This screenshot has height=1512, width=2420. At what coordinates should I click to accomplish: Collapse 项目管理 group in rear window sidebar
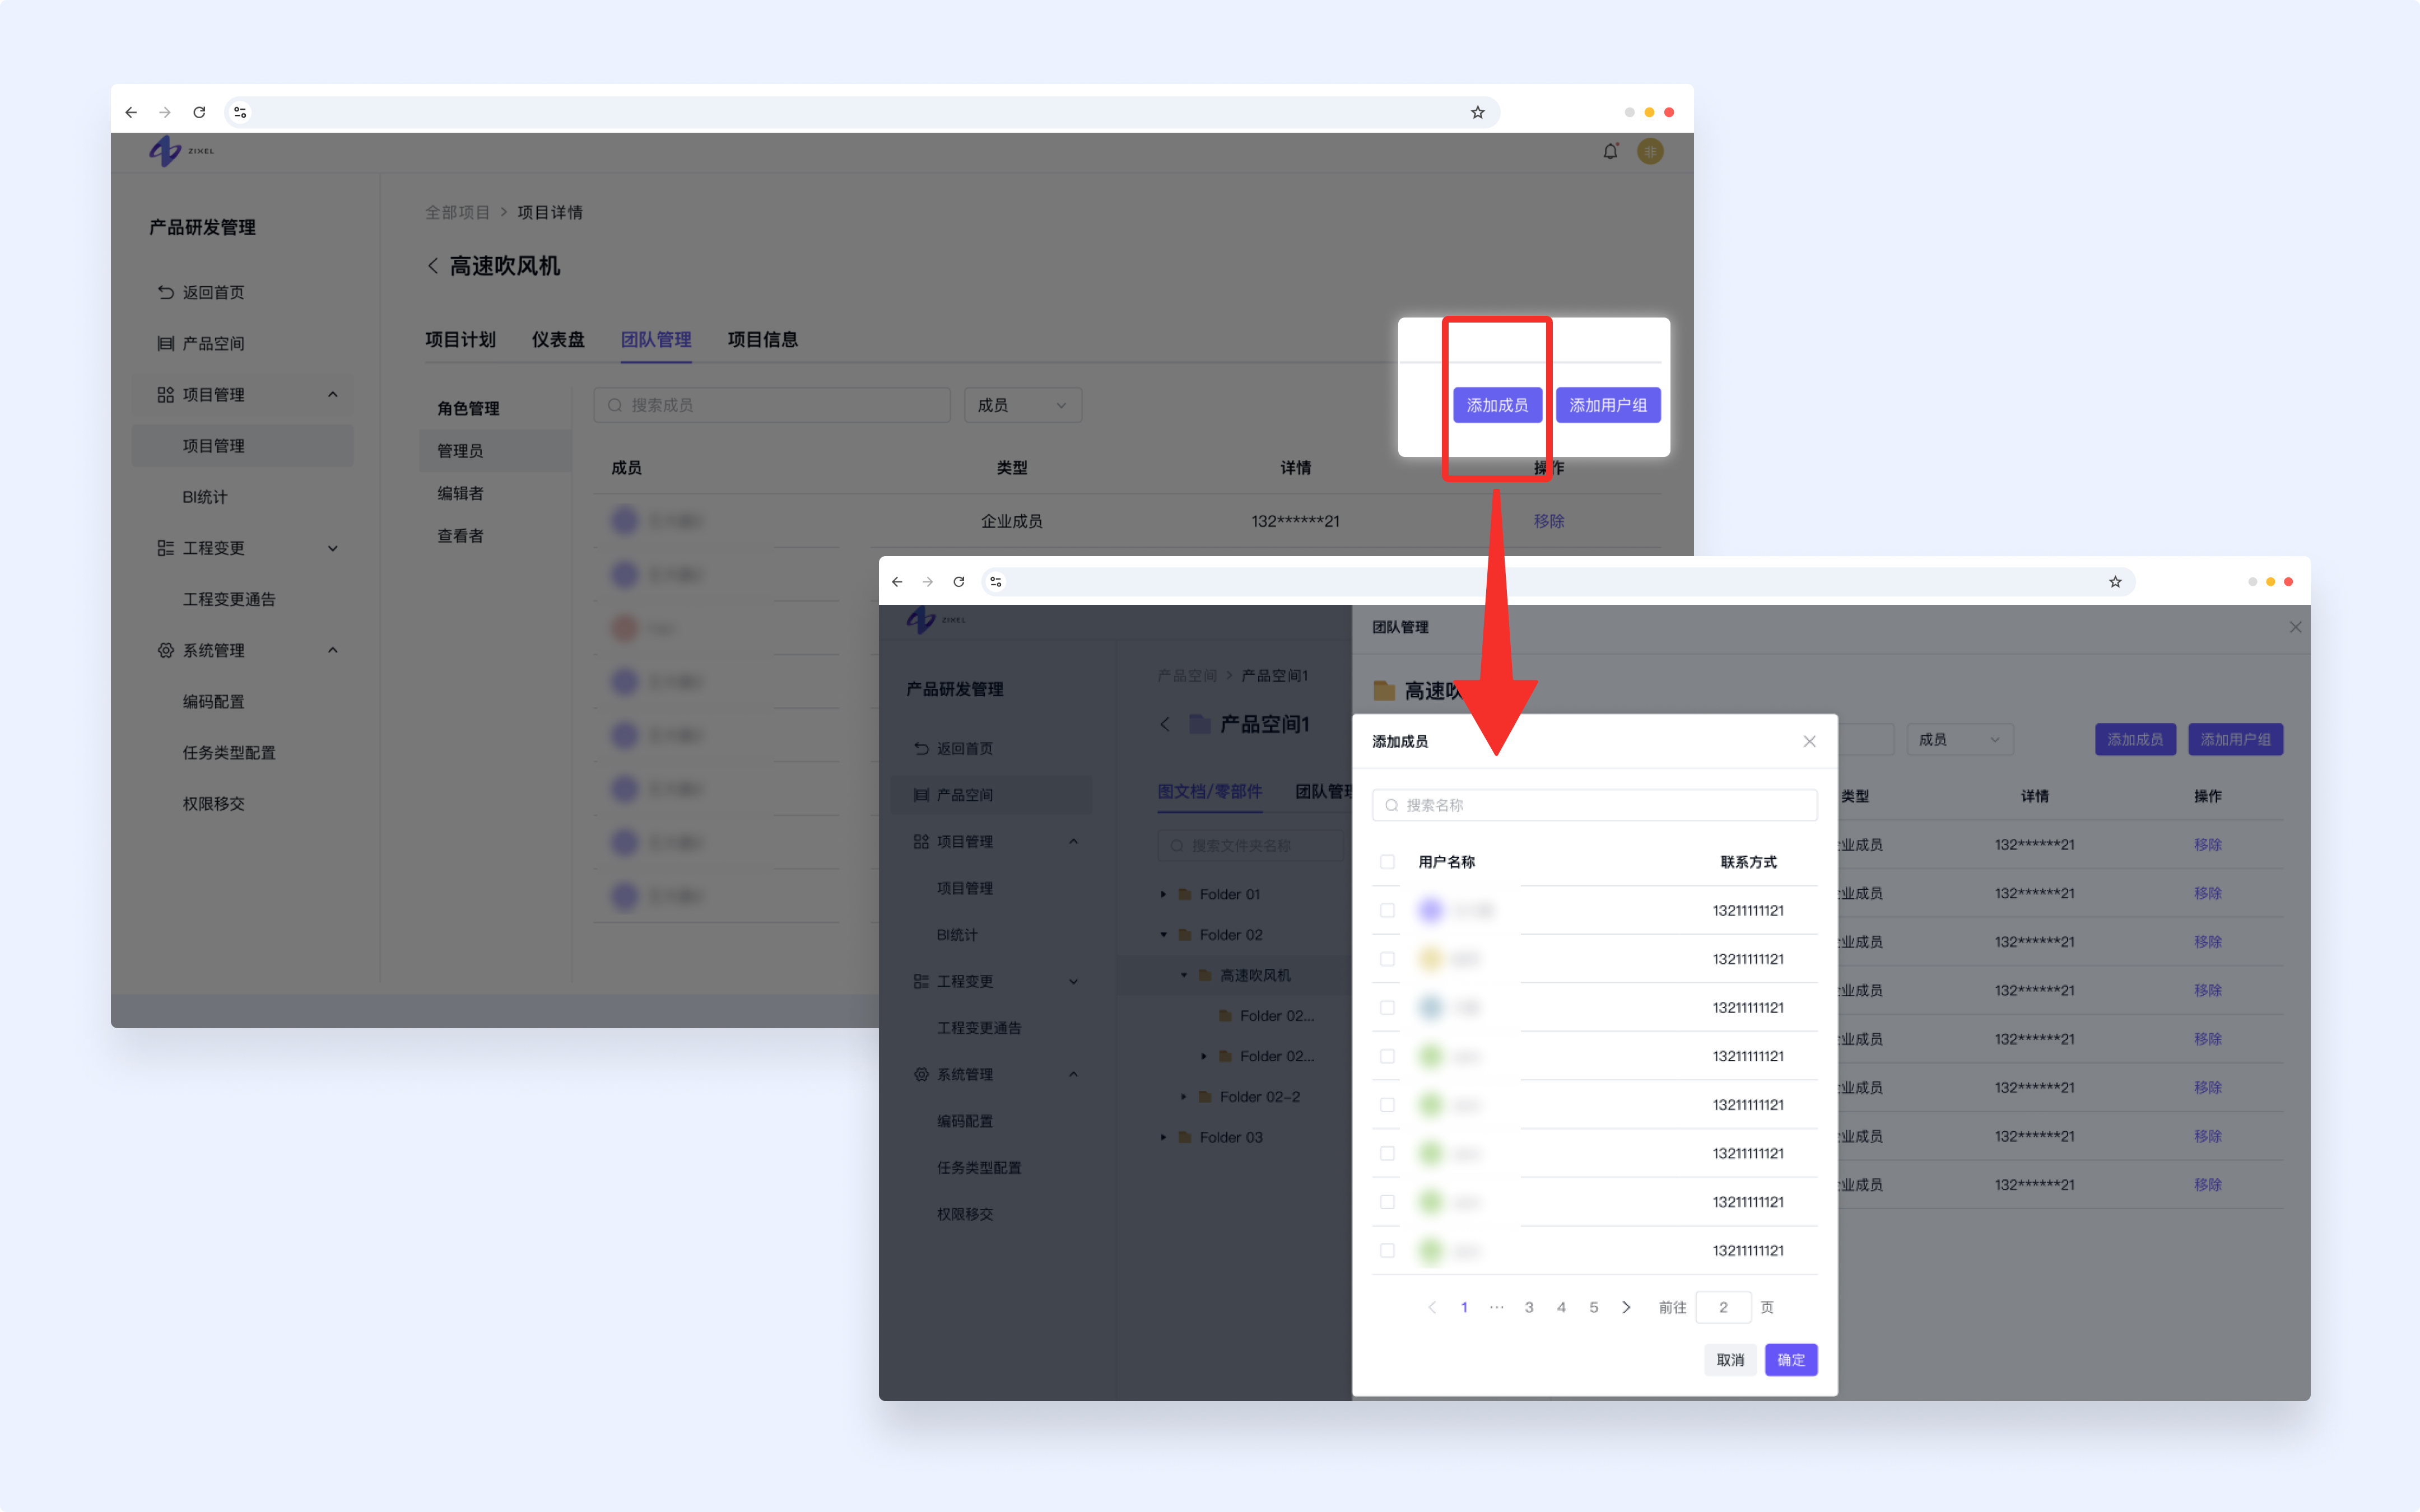pyautogui.click(x=333, y=394)
